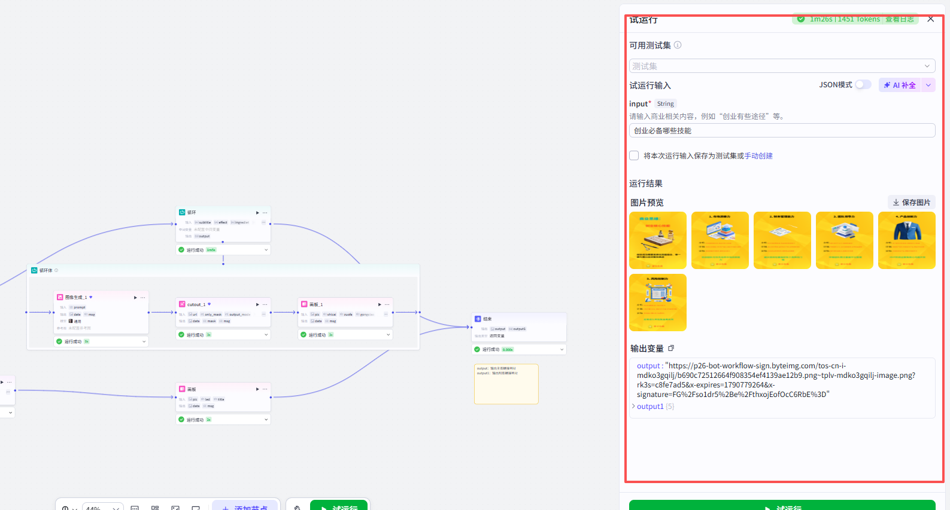Screen dimensions: 950x510
Task: Open the more options menu on the 画板 node
Action: [x=265, y=389]
